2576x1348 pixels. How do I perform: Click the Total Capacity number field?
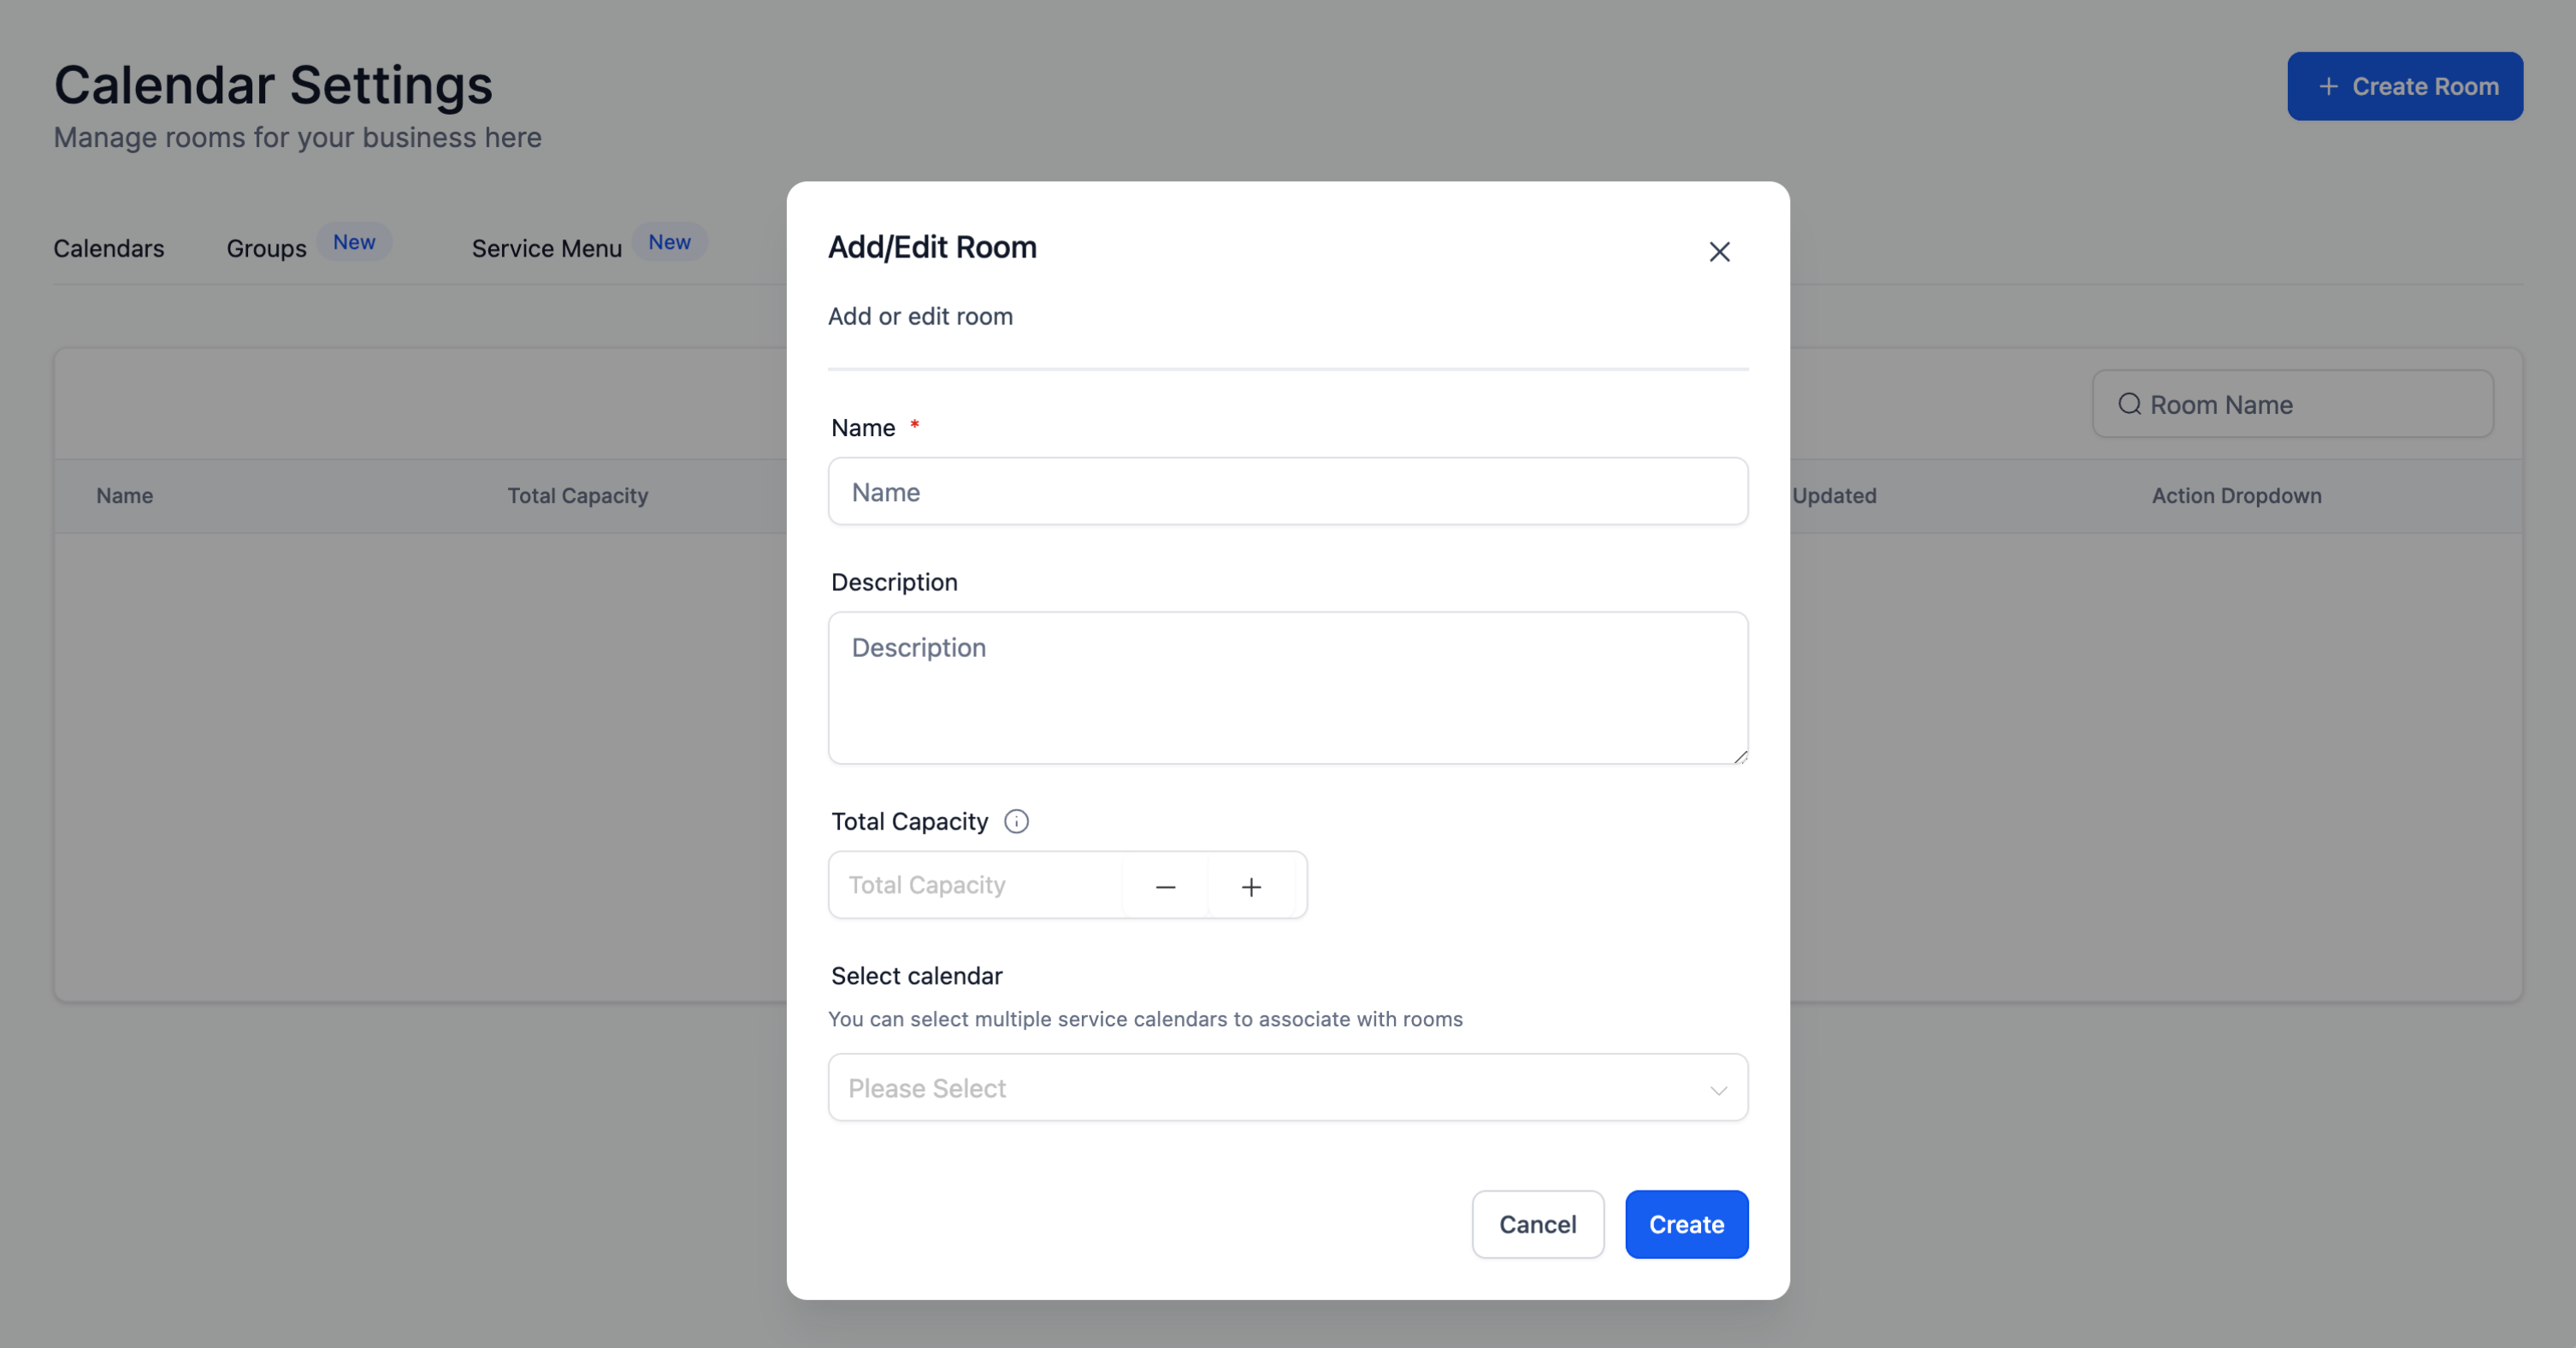[x=975, y=886]
